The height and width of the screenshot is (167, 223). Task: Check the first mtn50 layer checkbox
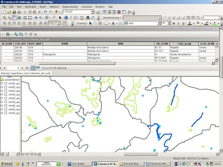point(6,84)
